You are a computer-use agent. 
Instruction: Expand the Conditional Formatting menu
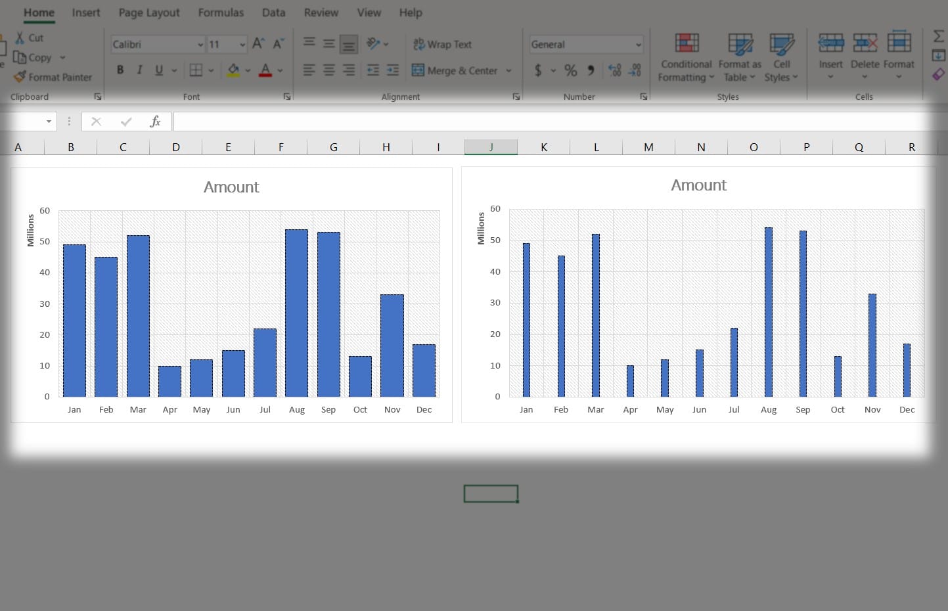pos(686,58)
